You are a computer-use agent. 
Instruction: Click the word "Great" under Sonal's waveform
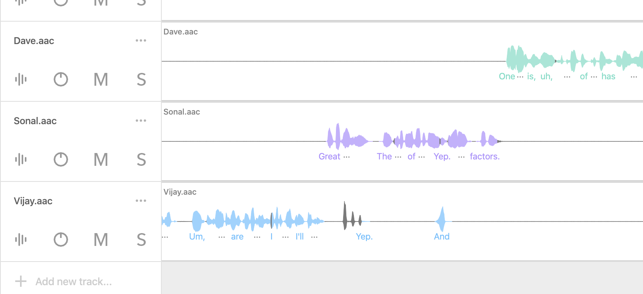(330, 156)
